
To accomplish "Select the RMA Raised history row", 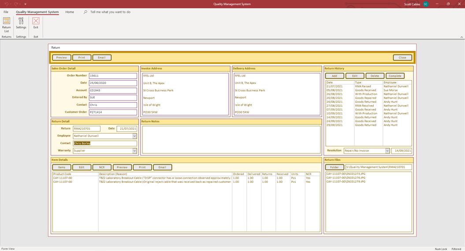I will pos(368,87).
